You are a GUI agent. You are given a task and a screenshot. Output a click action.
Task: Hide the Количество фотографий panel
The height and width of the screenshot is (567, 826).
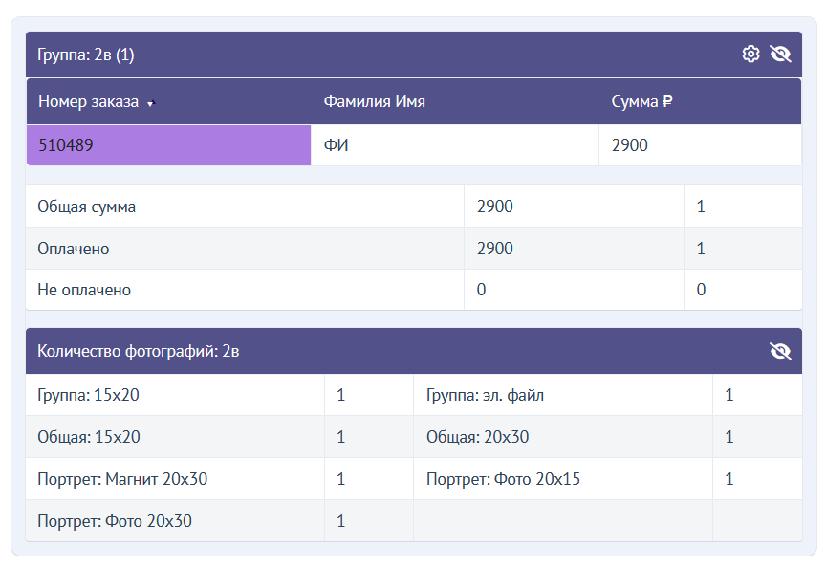point(780,351)
